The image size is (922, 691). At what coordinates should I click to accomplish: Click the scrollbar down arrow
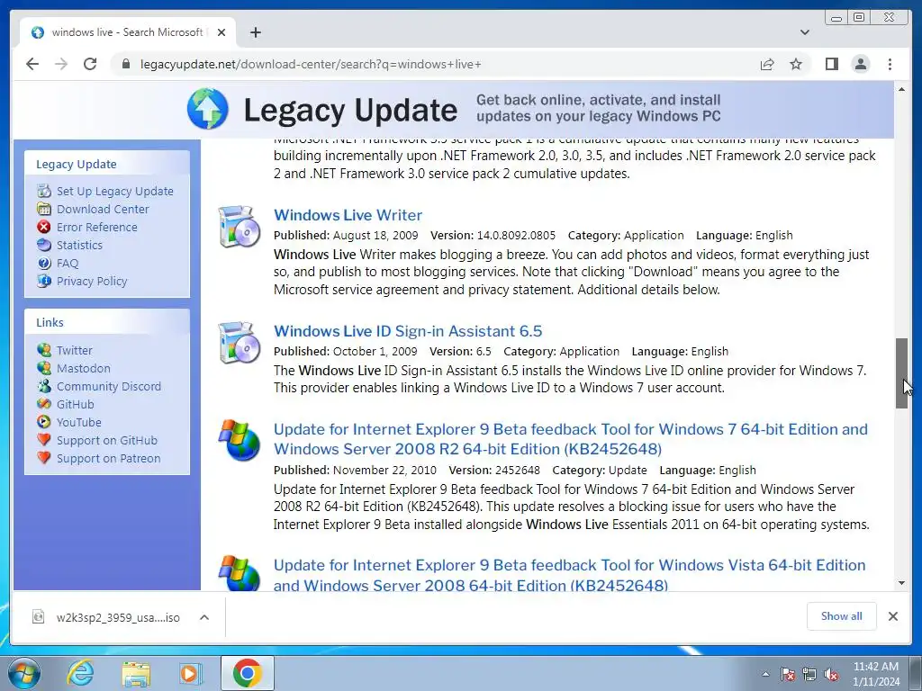click(901, 583)
